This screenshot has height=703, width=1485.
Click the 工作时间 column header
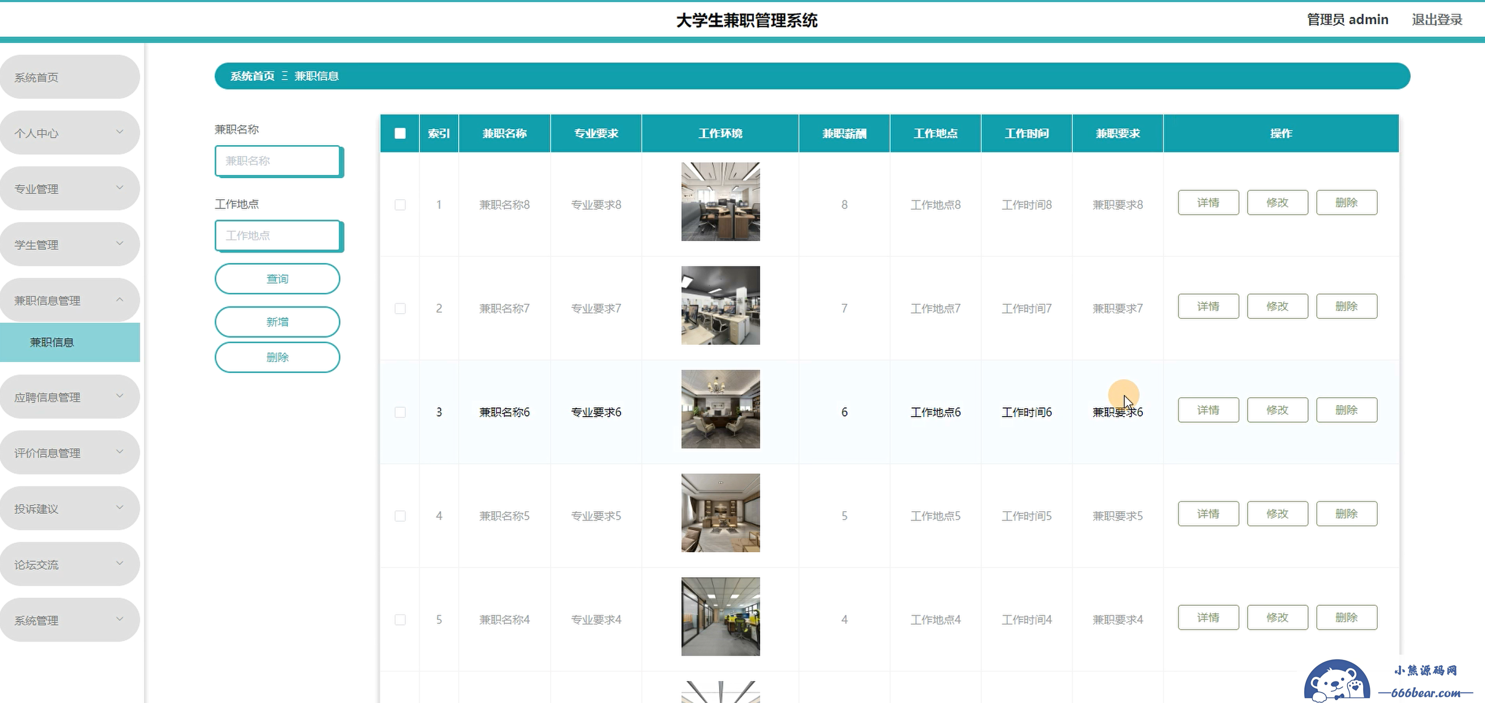click(x=1027, y=133)
